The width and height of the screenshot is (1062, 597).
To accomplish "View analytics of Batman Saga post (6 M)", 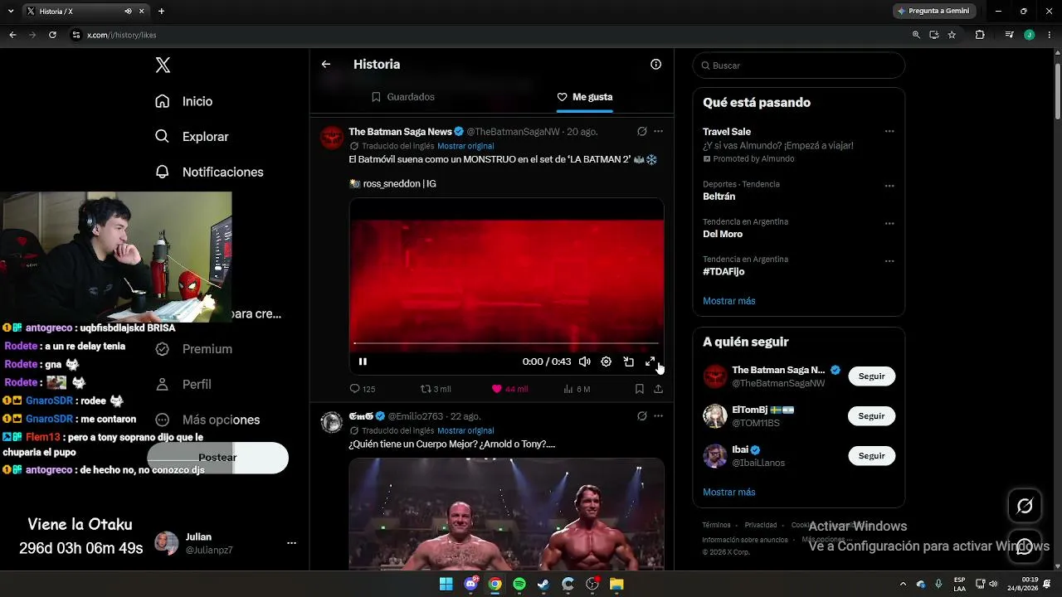I will click(x=577, y=389).
